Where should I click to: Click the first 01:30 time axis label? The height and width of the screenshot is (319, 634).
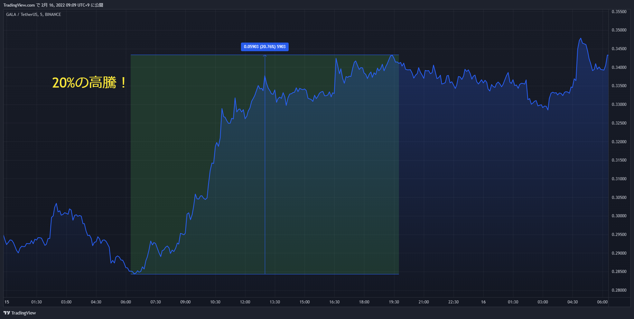(x=37, y=302)
